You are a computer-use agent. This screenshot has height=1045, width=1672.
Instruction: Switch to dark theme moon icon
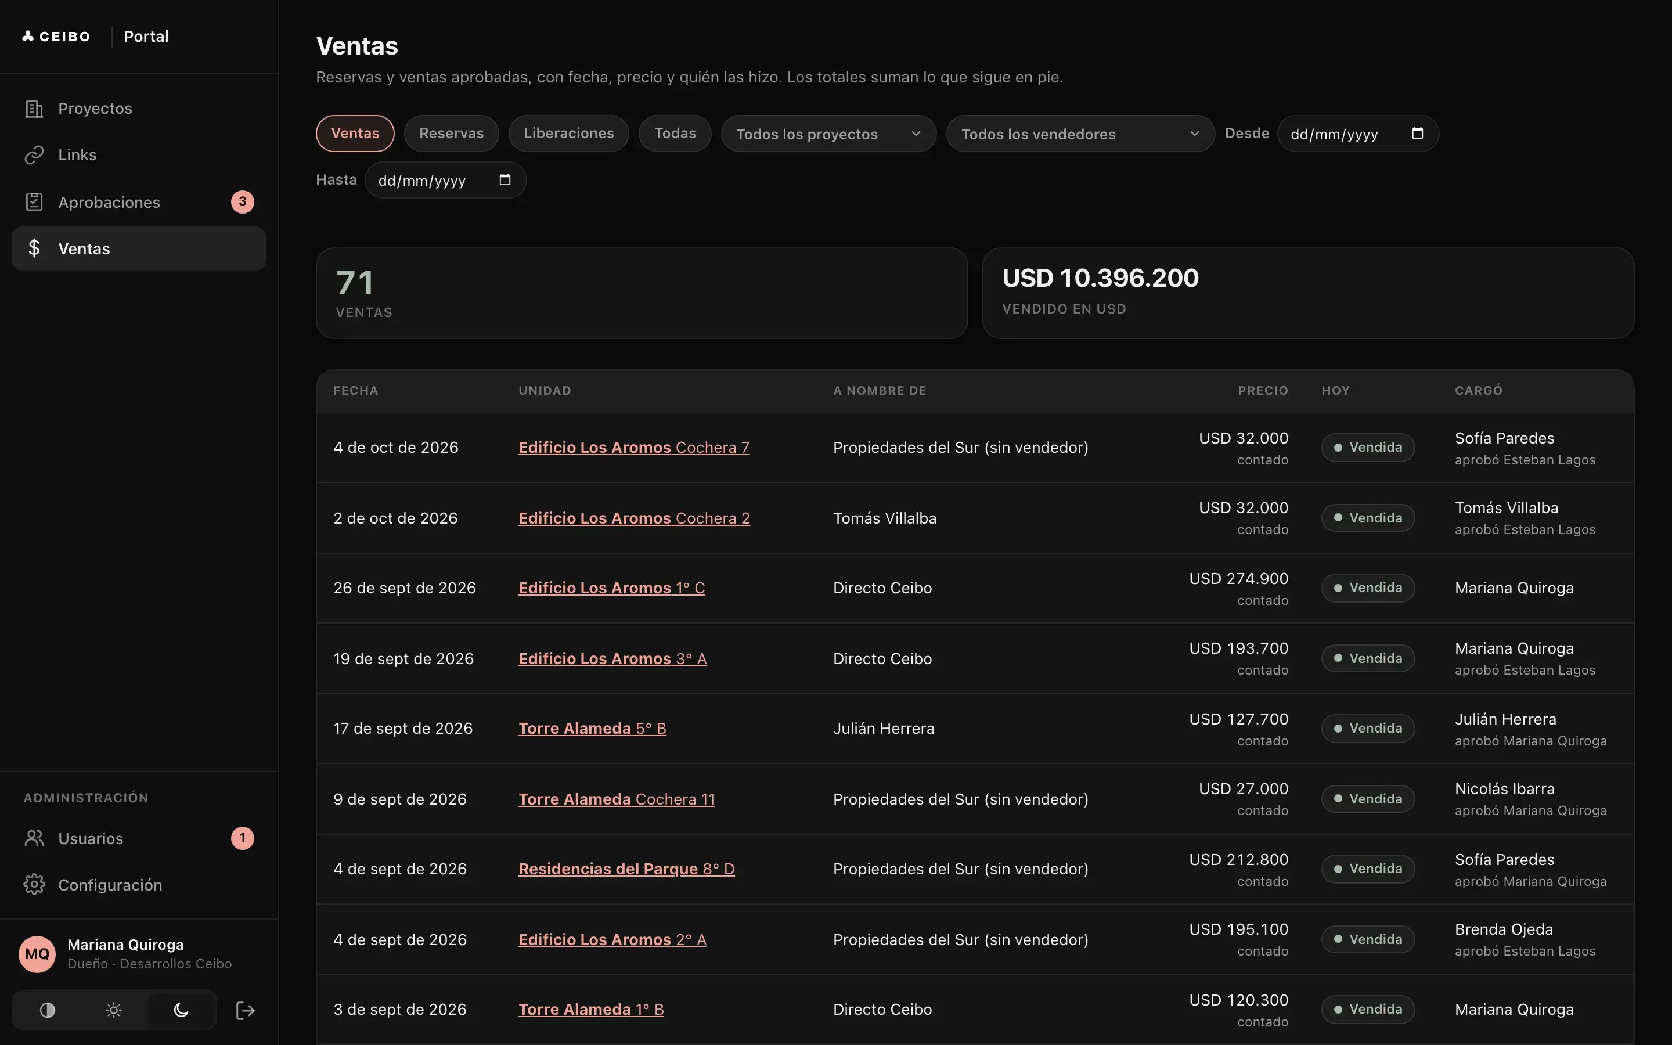pyautogui.click(x=181, y=1010)
